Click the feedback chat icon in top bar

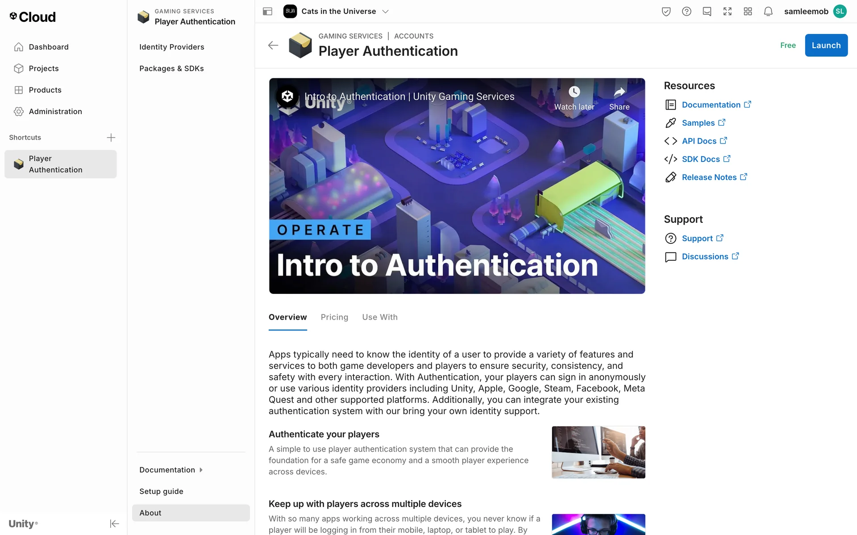[x=707, y=12]
